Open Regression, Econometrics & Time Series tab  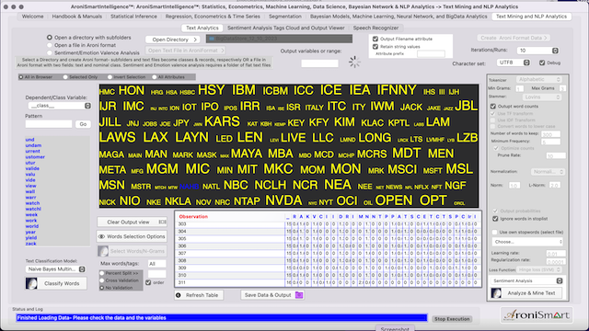213,17
